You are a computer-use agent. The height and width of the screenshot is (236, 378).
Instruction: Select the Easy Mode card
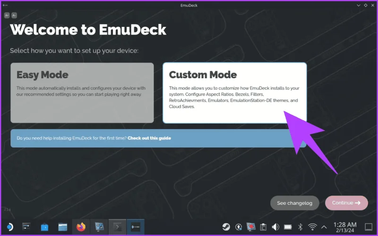click(x=82, y=93)
